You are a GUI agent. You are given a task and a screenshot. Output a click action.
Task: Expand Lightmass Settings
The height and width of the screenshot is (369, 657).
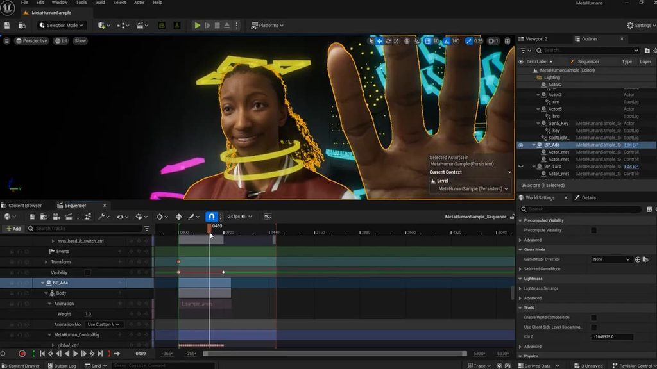coord(520,288)
